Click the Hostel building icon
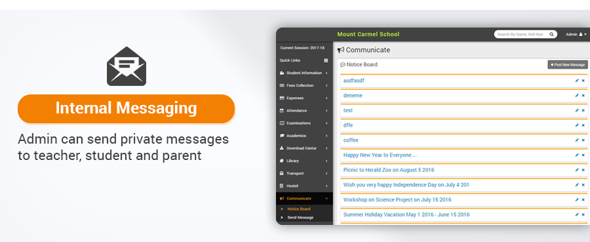Image resolution: width=590 pixels, height=242 pixels. pyautogui.click(x=282, y=186)
